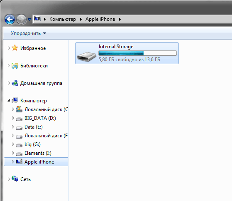Viewport: 232px width, 201px height.
Task: Select Локальный диск (C in the tree
Action: pyautogui.click(x=46, y=109)
